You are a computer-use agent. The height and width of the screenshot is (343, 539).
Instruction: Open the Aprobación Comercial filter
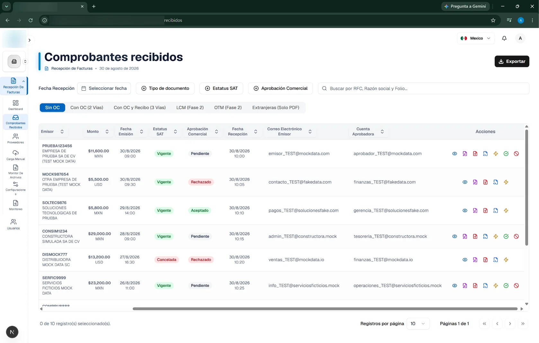point(280,89)
